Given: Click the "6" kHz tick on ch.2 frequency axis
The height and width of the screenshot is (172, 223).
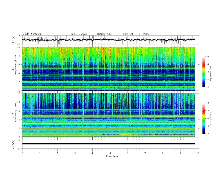Looking at the screenshot, I should coord(20,111).
